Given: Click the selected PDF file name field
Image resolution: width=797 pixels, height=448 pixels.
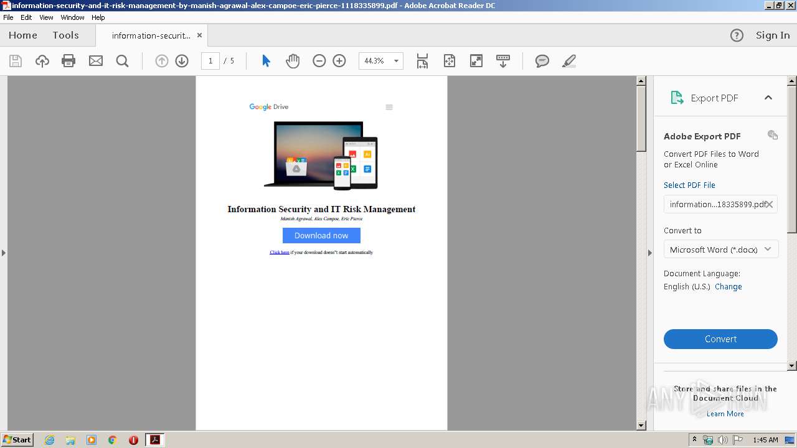Looking at the screenshot, I should [x=720, y=204].
